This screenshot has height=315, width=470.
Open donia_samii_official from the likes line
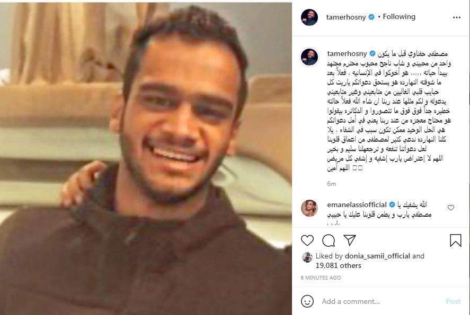pos(377,256)
